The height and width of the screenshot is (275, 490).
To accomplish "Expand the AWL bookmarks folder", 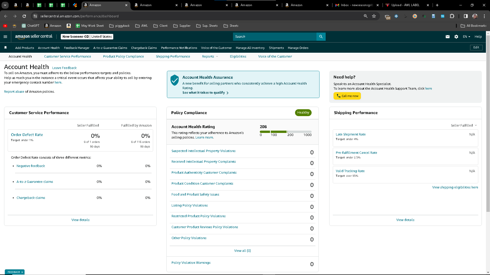I will click(141, 26).
